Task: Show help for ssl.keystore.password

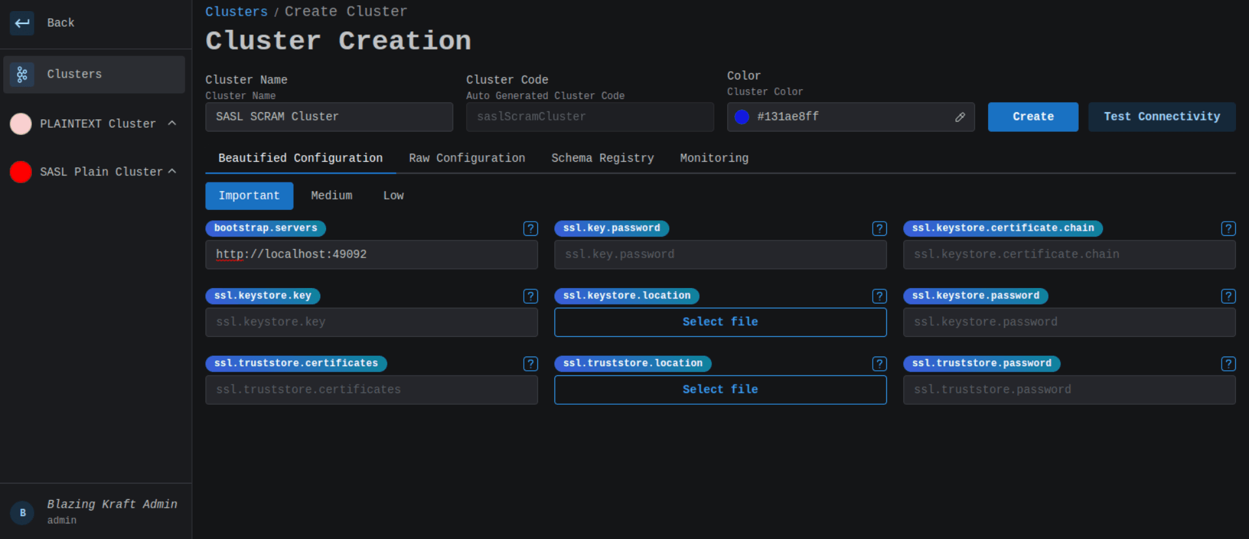Action: 1229,297
